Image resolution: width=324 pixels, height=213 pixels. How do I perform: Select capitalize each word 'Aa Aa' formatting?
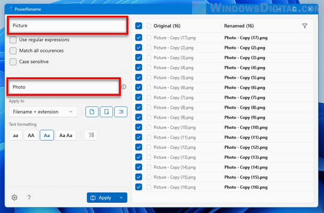[x=66, y=135]
